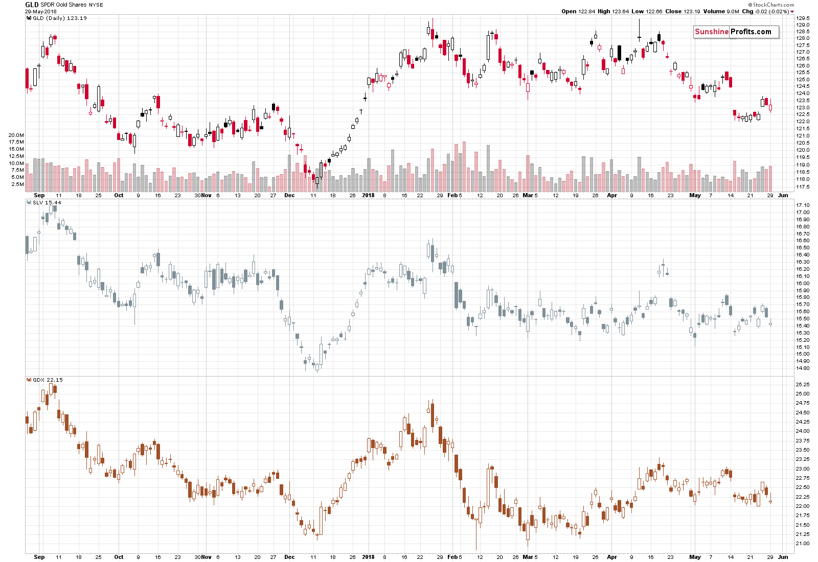Select the date '29-May-2018'
818x562 pixels.
point(41,11)
